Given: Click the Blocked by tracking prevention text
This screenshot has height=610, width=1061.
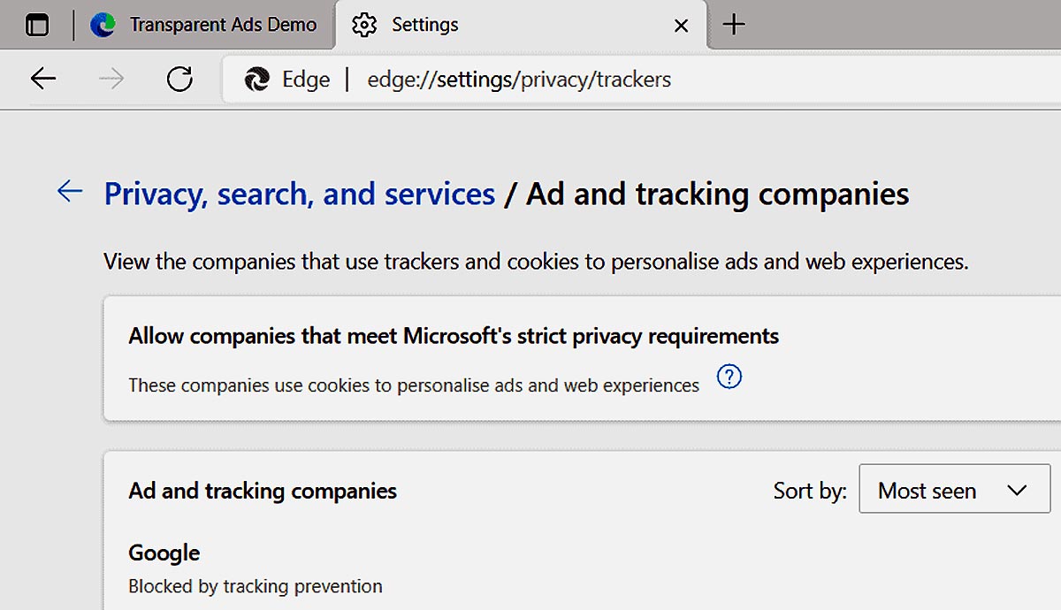Looking at the screenshot, I should click(256, 585).
